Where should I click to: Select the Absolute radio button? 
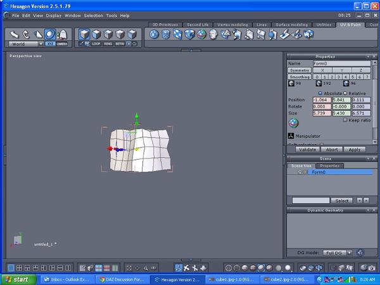click(x=320, y=93)
